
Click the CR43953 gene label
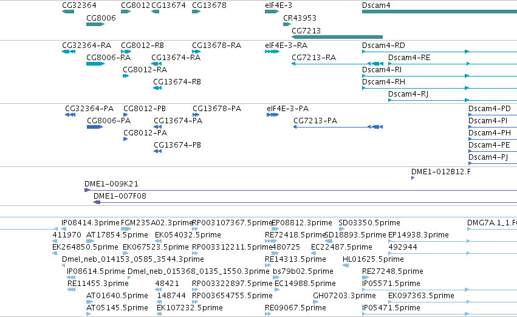coord(300,18)
